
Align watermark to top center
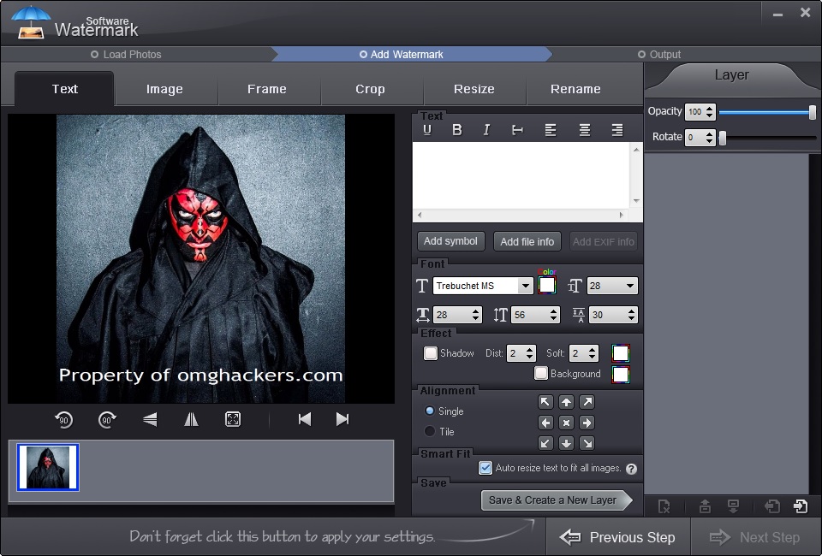566,402
